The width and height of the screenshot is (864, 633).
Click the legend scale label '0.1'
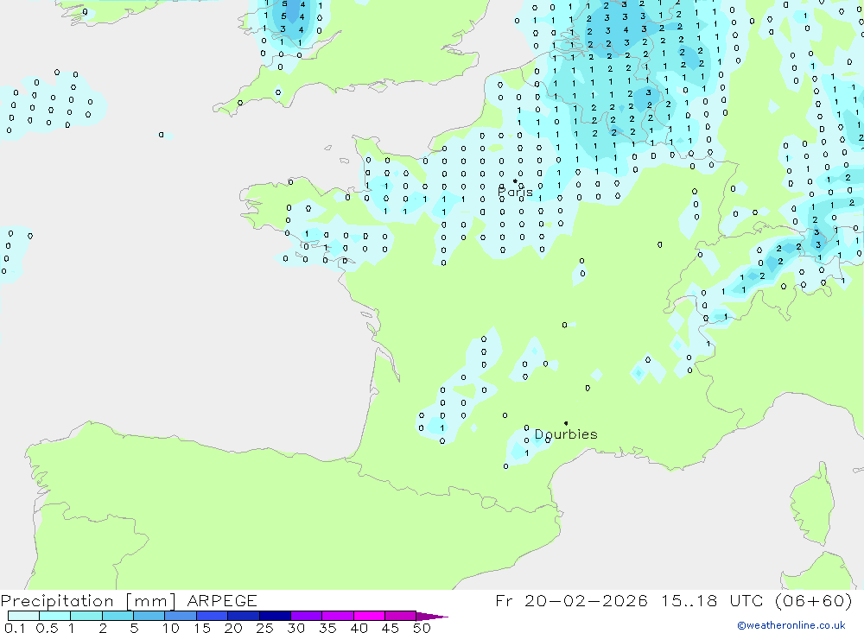click(15, 628)
